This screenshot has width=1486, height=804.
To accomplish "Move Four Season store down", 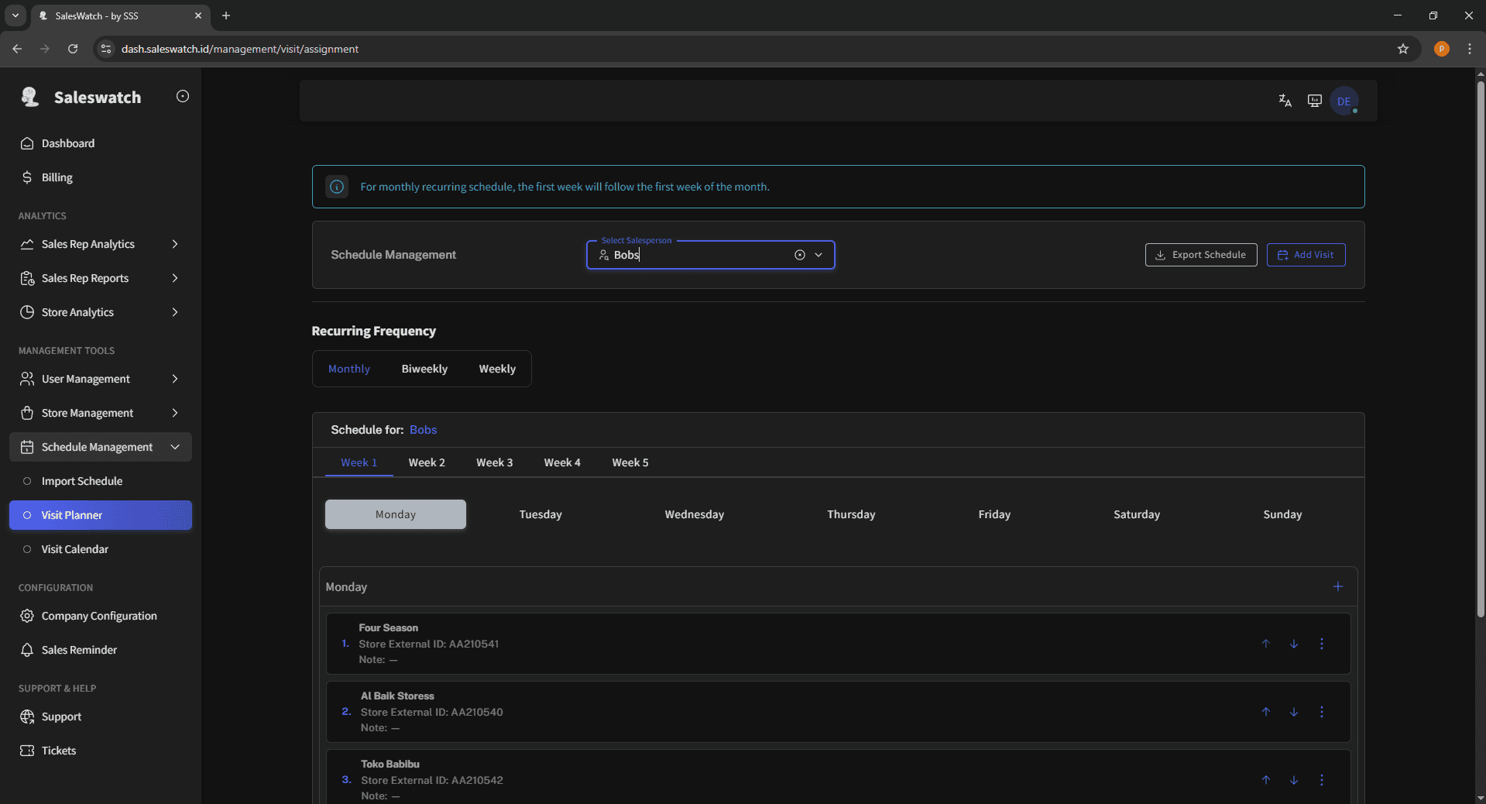I will (1293, 644).
